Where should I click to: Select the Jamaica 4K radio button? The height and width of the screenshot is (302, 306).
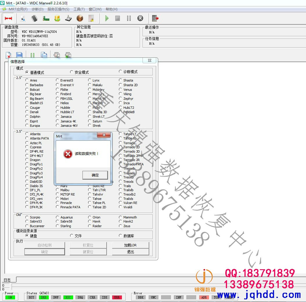point(57,121)
